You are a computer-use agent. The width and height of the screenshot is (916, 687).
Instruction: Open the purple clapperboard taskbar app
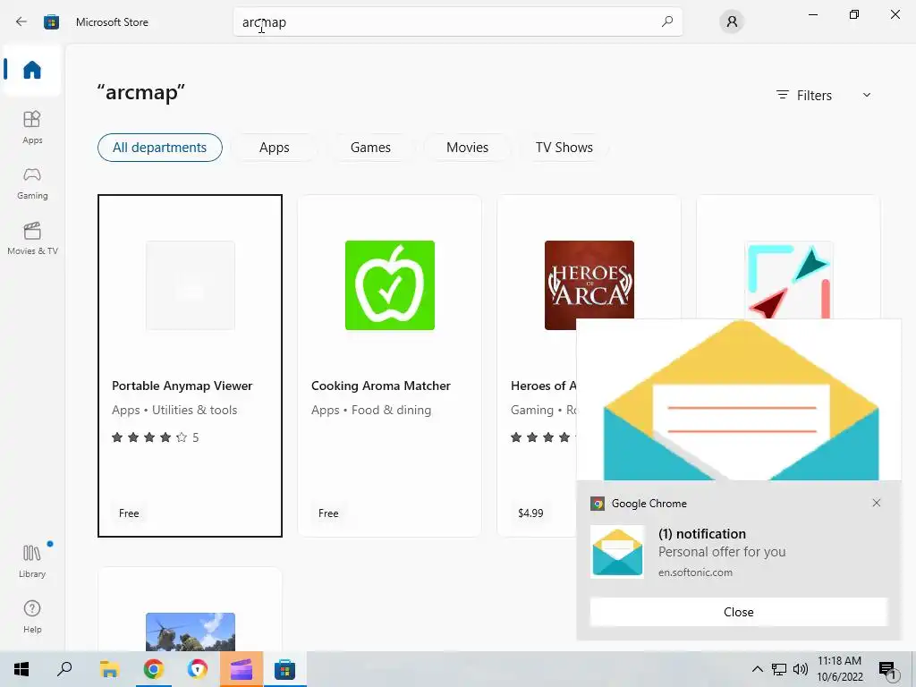click(x=242, y=669)
